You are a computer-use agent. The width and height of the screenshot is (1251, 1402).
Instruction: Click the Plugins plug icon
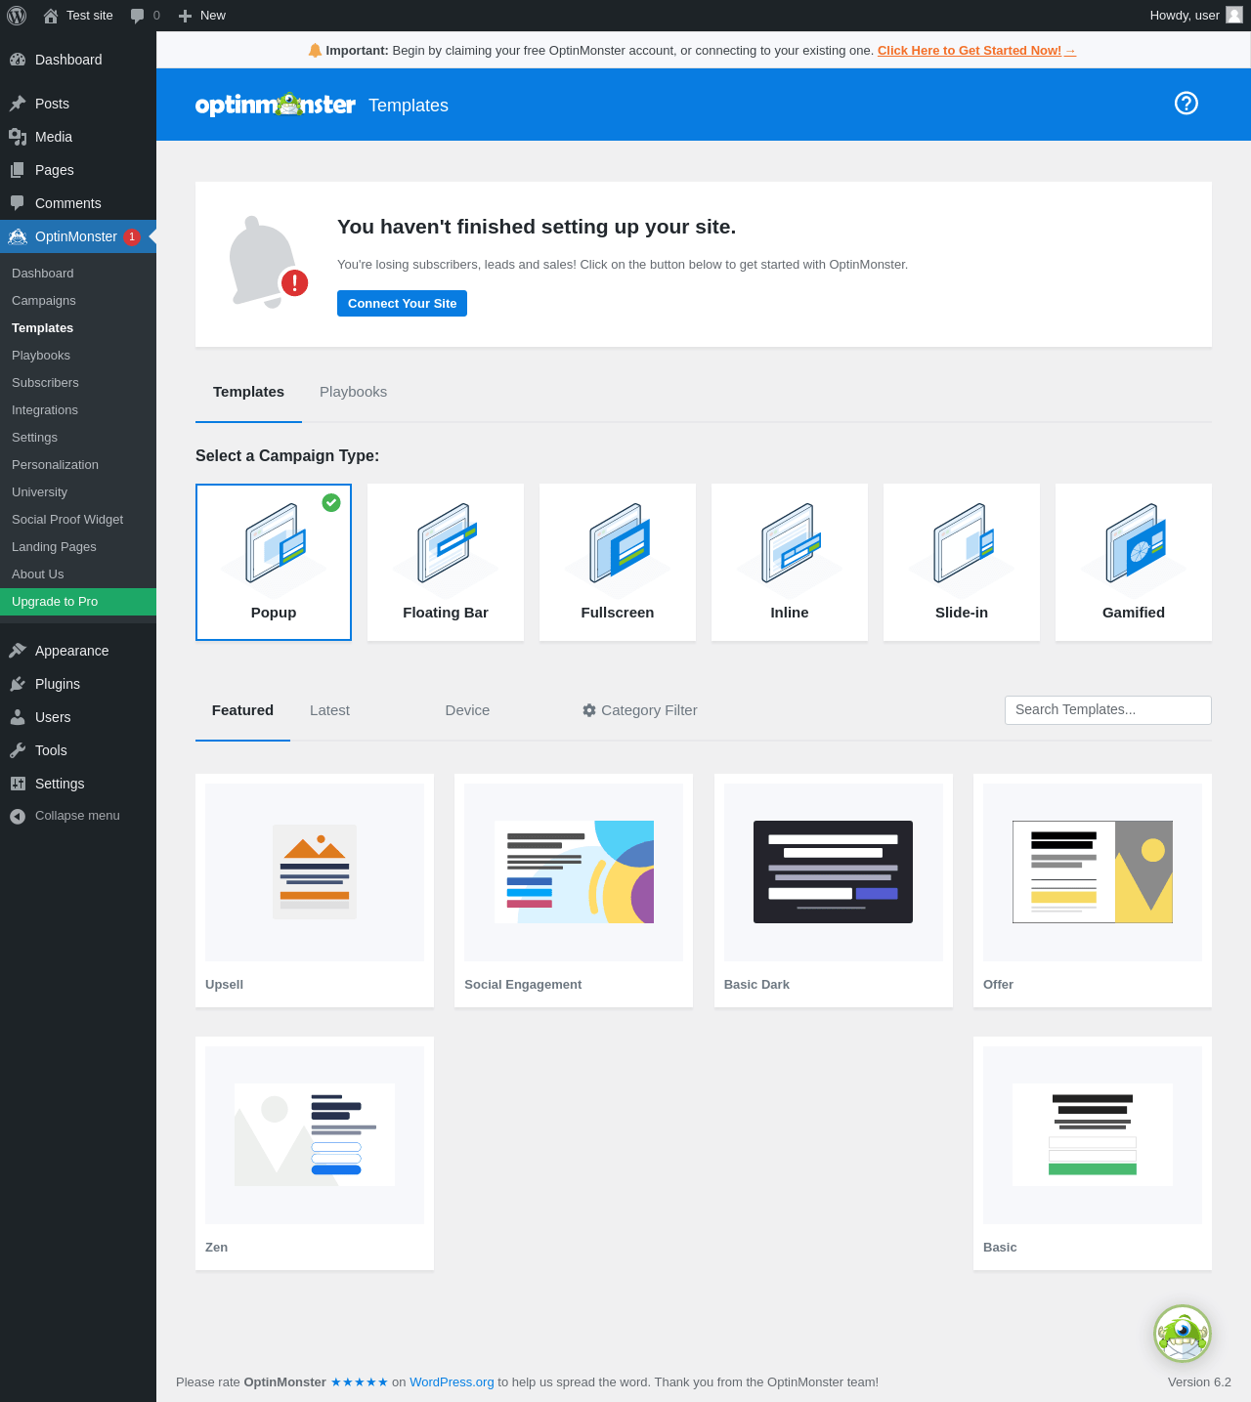[x=18, y=684]
